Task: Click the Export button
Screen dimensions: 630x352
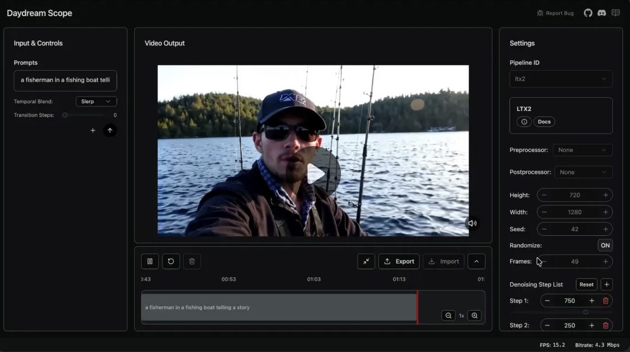Action: pyautogui.click(x=399, y=261)
